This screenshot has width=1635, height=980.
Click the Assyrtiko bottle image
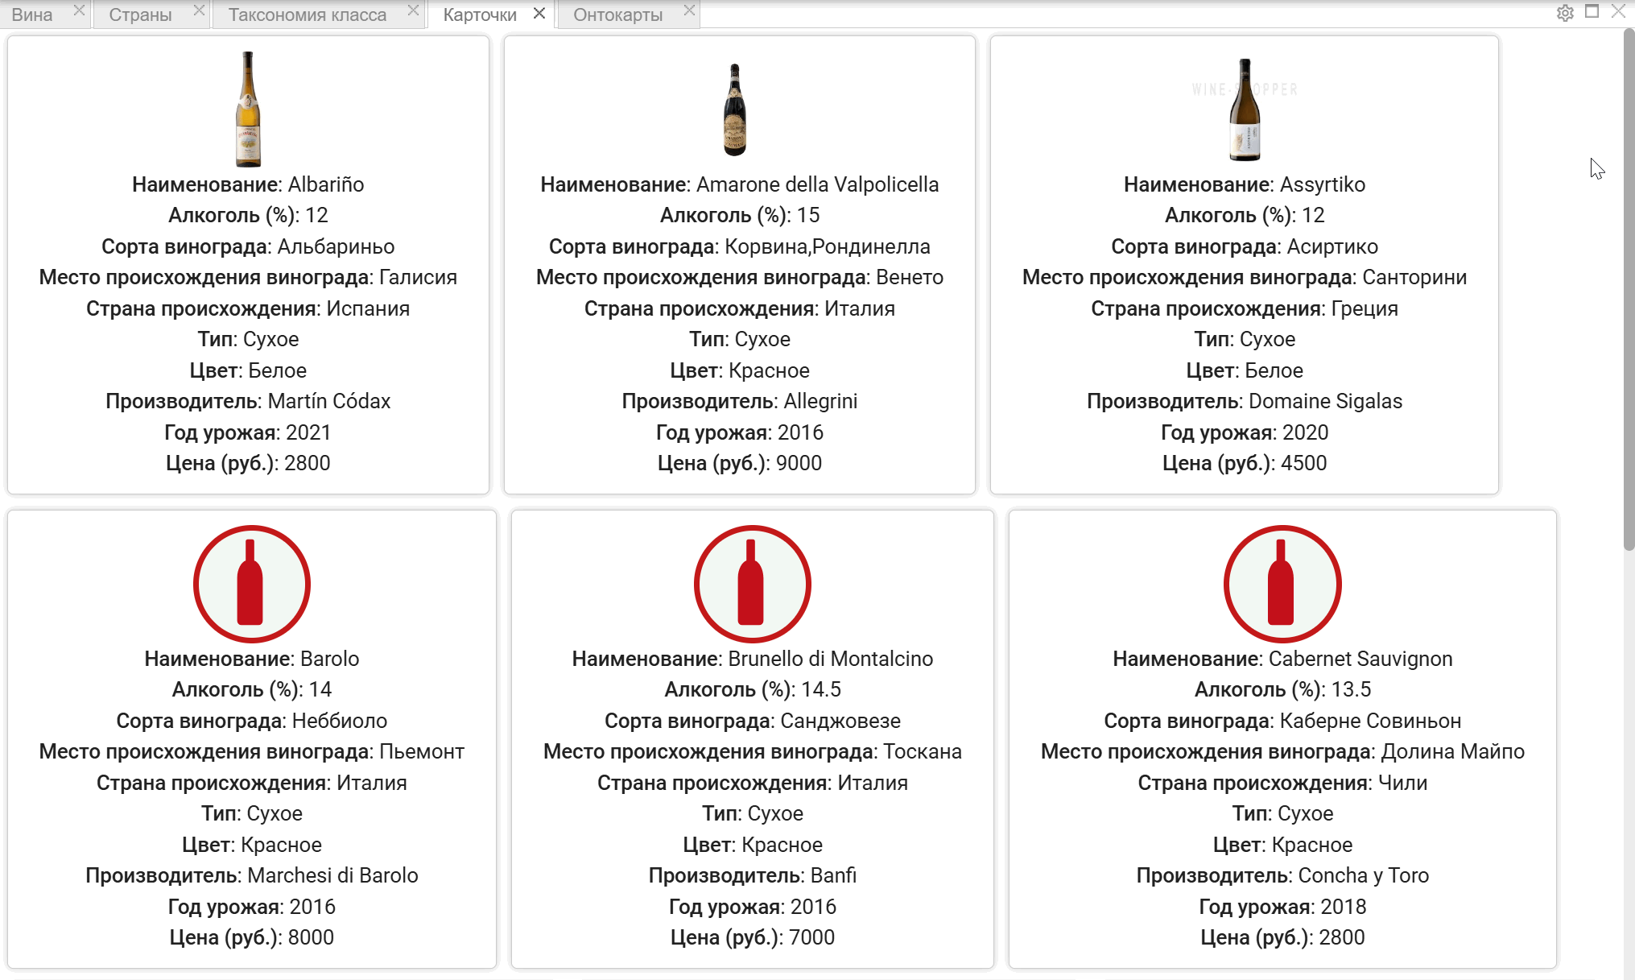[1245, 110]
